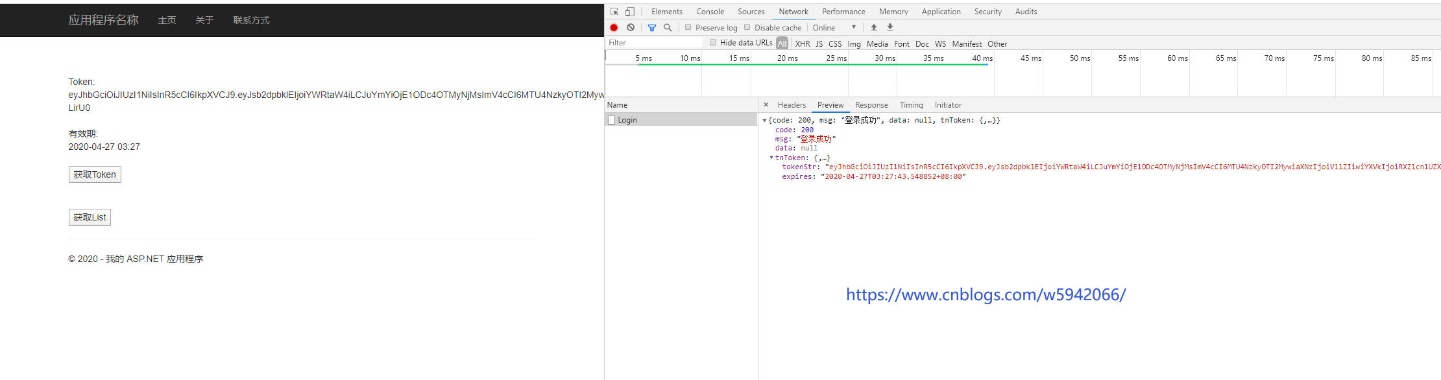Collapse the tnToken object node
1441x380 pixels.
click(771, 158)
